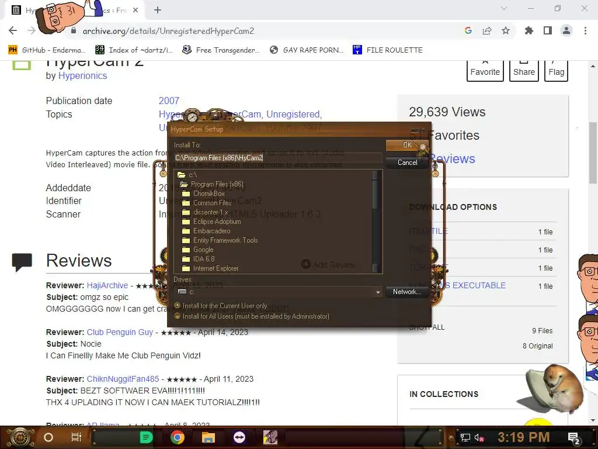Close the current HyperCam tab
This screenshot has height=449, width=598.
(135, 11)
